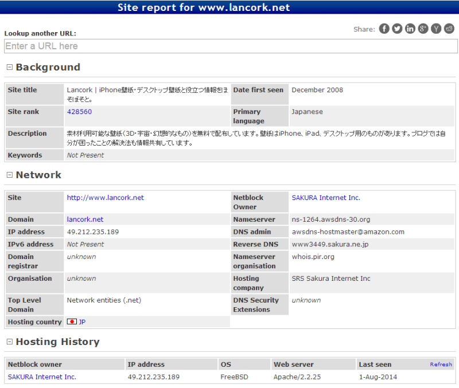Share the report on Hacker News (Y icon)
The height and width of the screenshot is (388, 459).
click(436, 29)
